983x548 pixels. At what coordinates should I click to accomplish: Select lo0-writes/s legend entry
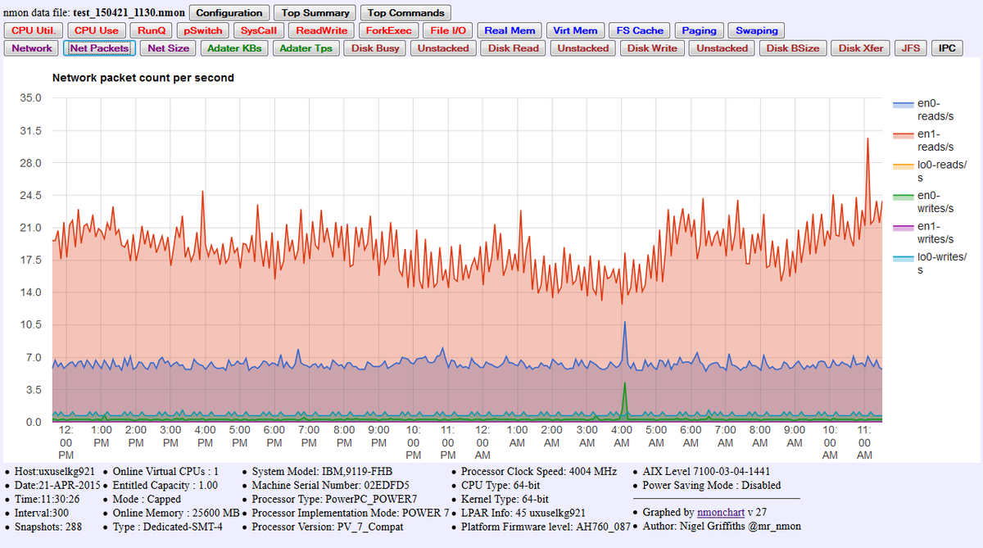click(x=930, y=264)
